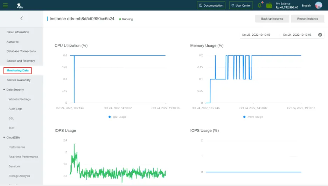Open Backup and Recovery page
Screen dimensions: 328x186
(x=21, y=61)
